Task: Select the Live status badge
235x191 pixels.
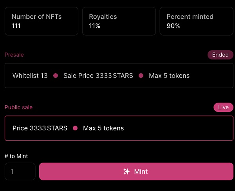Action: pos(223,107)
